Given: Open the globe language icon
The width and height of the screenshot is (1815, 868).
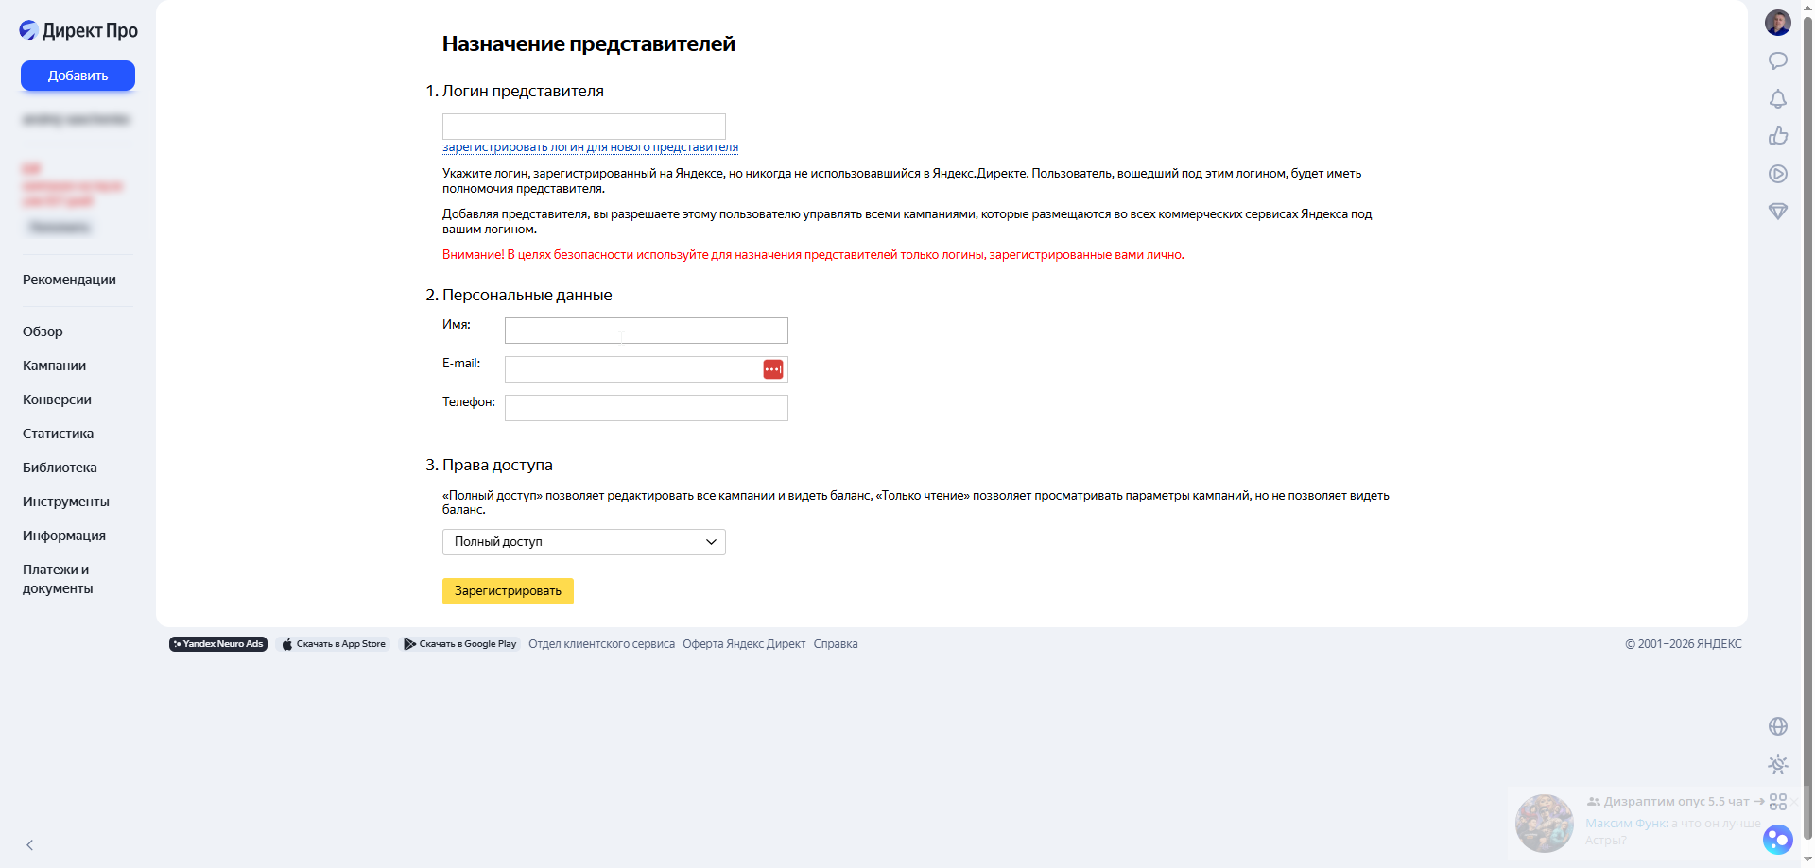Looking at the screenshot, I should tap(1777, 726).
